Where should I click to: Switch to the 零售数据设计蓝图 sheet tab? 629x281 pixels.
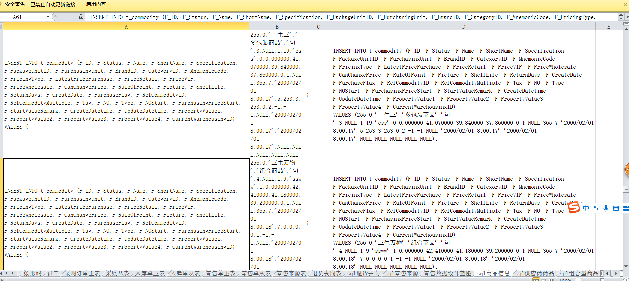click(448, 273)
